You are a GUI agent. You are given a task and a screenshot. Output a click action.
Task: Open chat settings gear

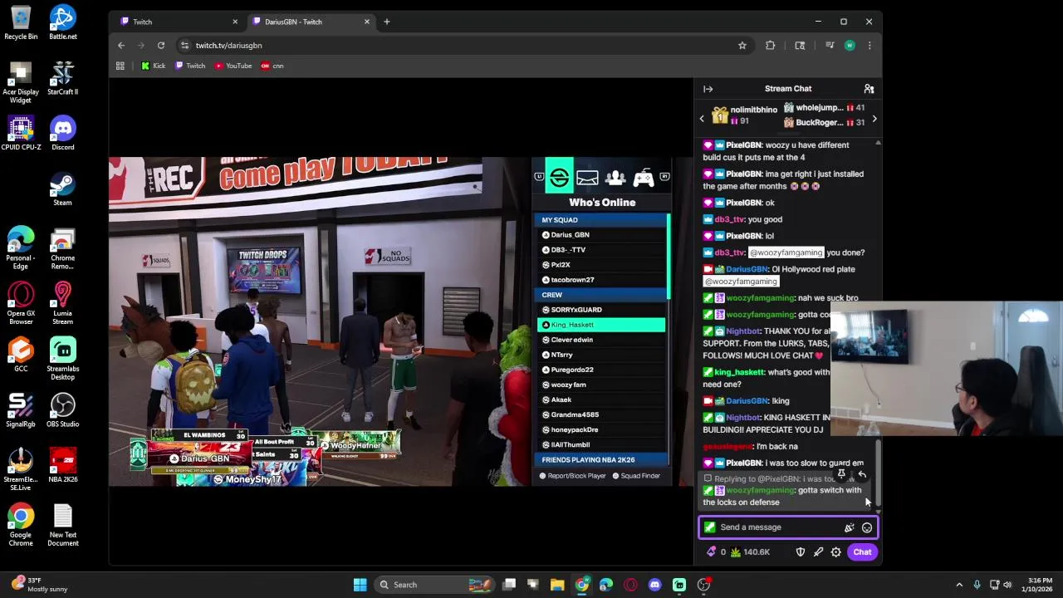tap(835, 552)
